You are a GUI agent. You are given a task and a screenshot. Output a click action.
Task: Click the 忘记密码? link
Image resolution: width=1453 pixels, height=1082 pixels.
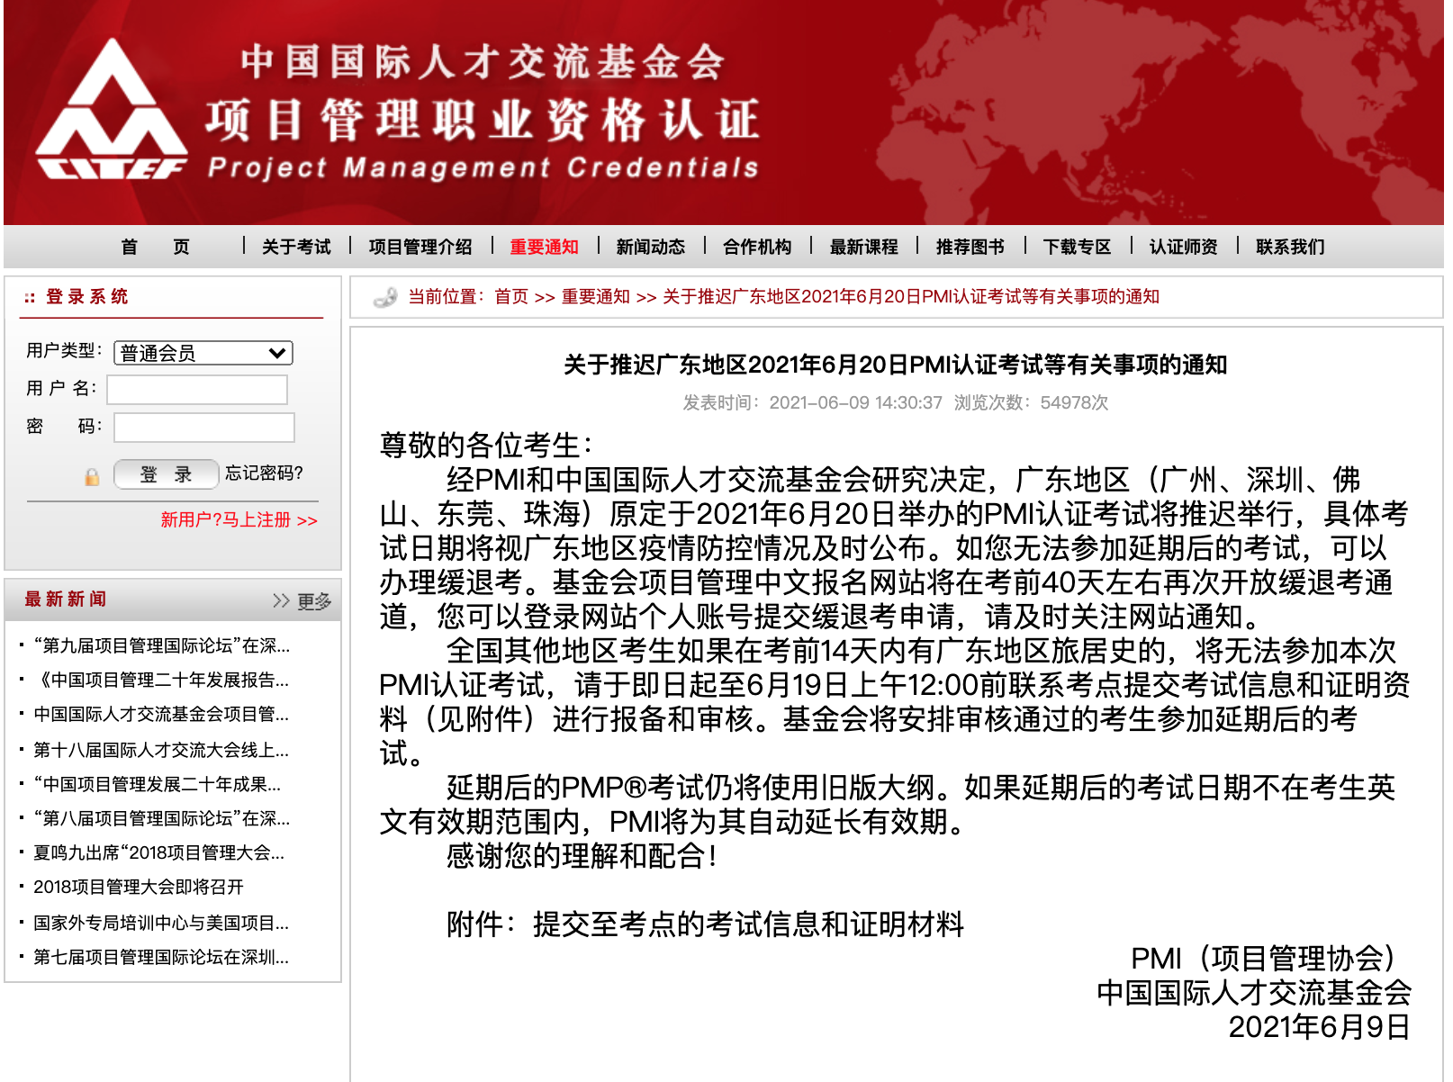coord(264,473)
